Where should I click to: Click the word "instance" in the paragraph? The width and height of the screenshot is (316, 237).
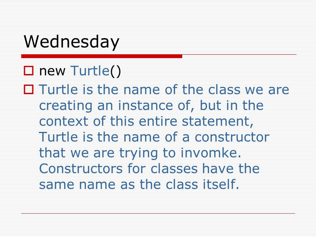coord(145,105)
